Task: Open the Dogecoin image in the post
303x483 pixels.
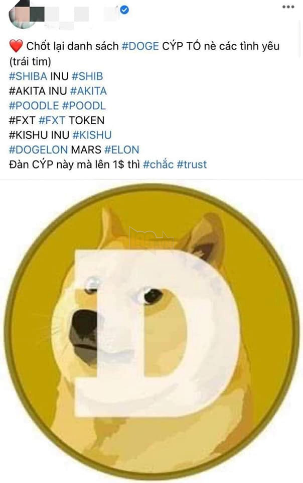Action: click(x=151, y=331)
